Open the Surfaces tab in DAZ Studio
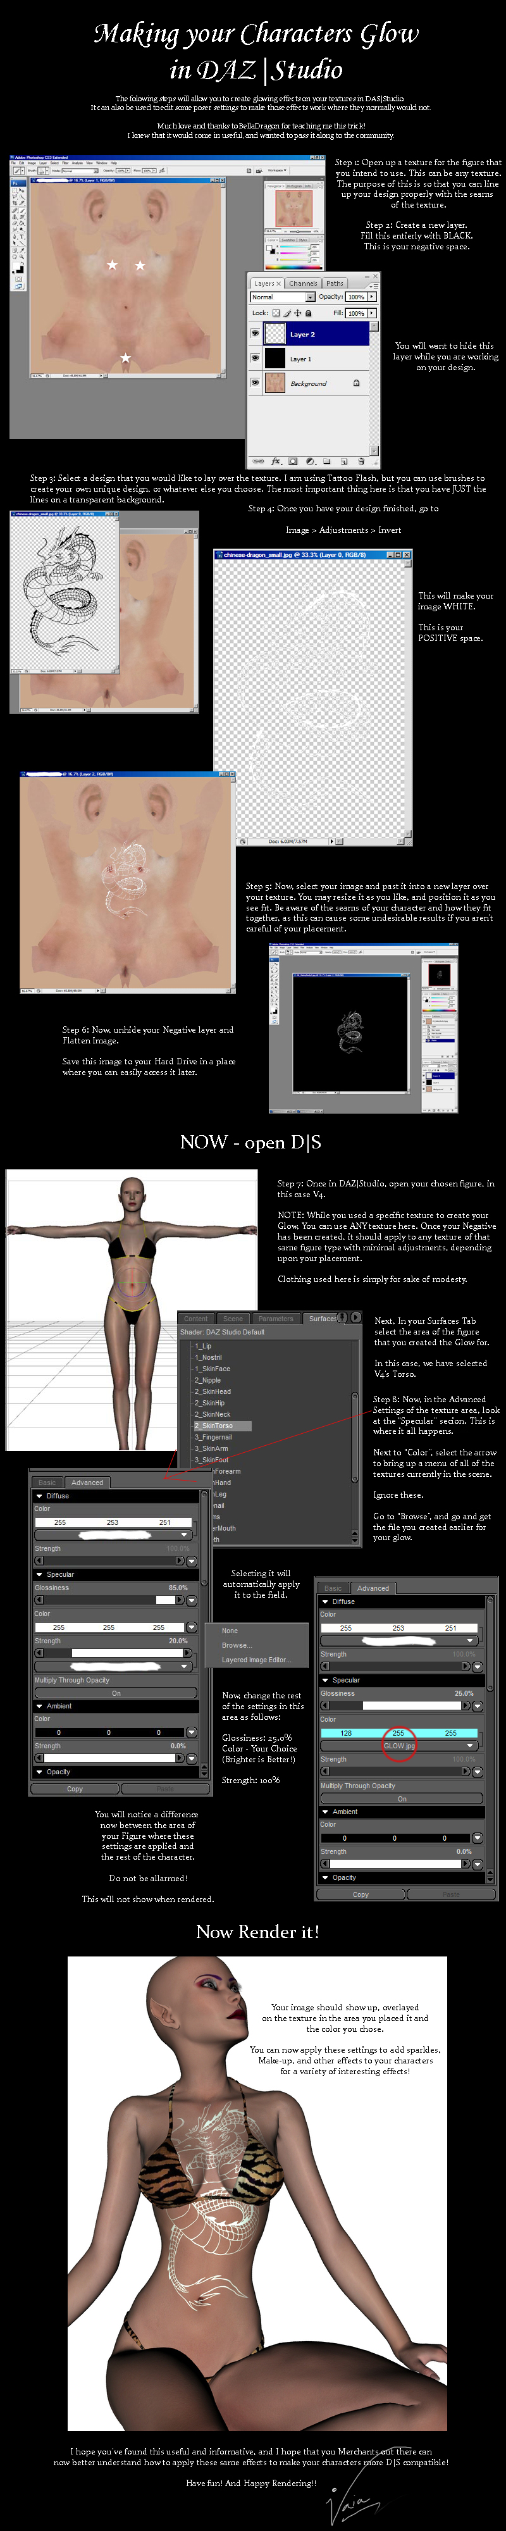506x2531 pixels. [323, 1317]
